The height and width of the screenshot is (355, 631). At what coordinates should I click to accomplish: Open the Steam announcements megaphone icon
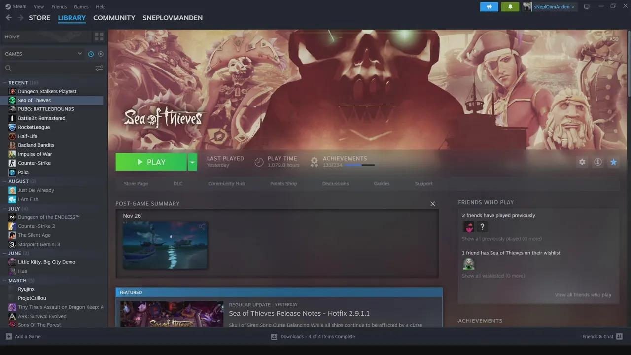click(x=489, y=7)
